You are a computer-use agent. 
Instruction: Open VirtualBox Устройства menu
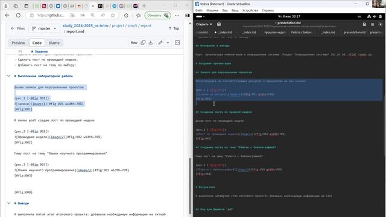250,10
